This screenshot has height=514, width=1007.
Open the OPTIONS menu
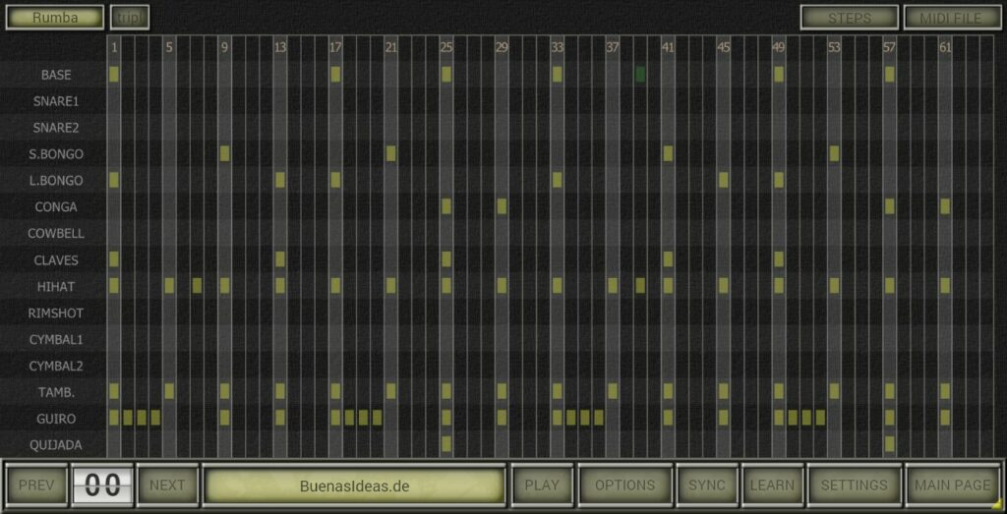[624, 485]
